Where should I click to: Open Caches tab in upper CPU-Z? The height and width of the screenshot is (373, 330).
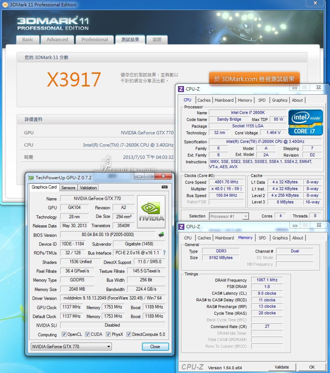[204, 100]
